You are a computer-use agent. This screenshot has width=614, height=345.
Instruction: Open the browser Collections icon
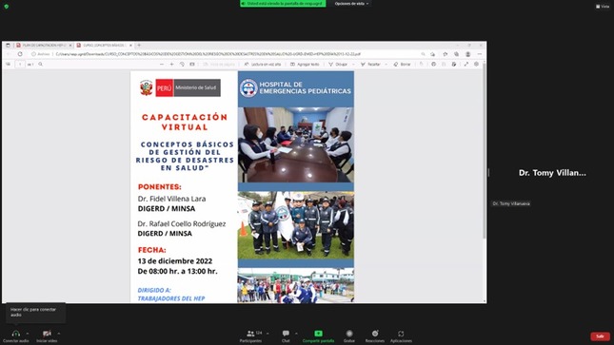coord(457,54)
